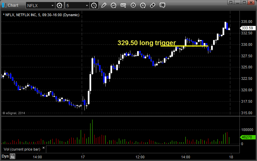Click the date 17 time axis label
The image size is (257, 161).
[x=83, y=157]
